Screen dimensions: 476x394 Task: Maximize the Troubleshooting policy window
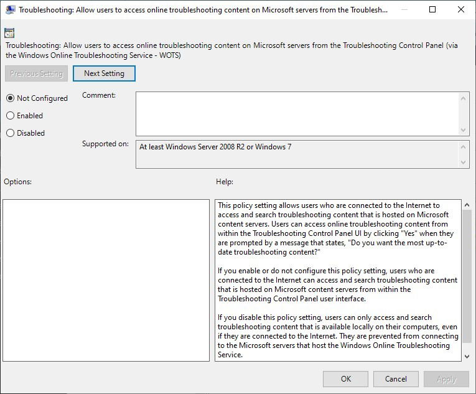click(432, 9)
